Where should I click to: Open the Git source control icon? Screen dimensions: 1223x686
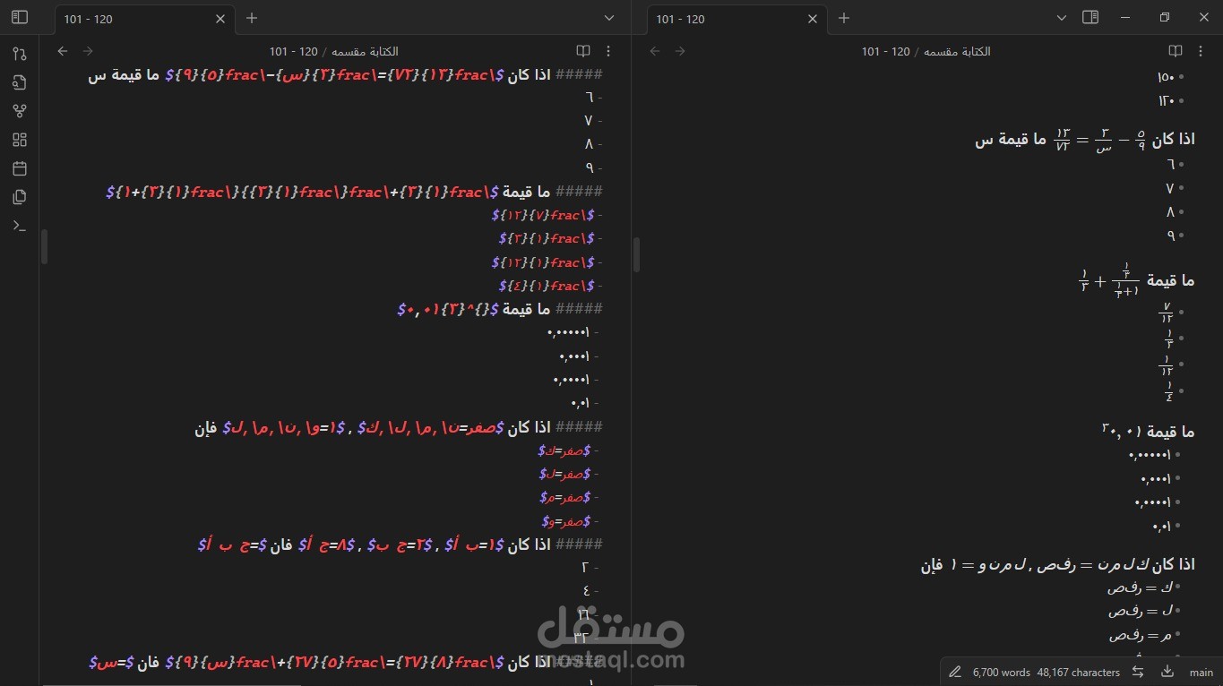point(18,54)
